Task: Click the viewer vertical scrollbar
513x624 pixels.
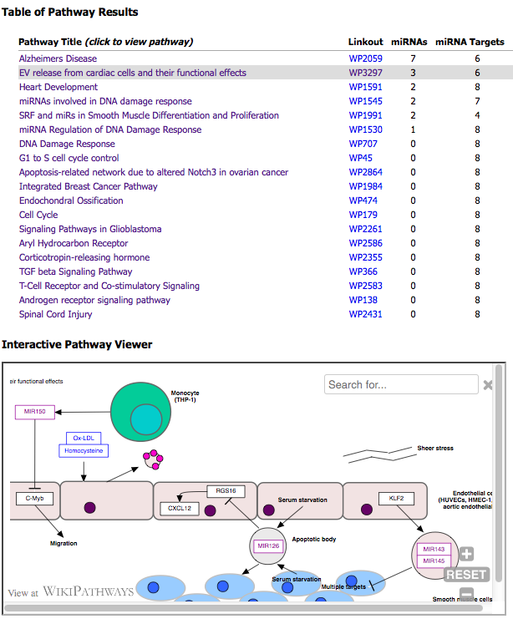Action: pyautogui.click(x=500, y=484)
